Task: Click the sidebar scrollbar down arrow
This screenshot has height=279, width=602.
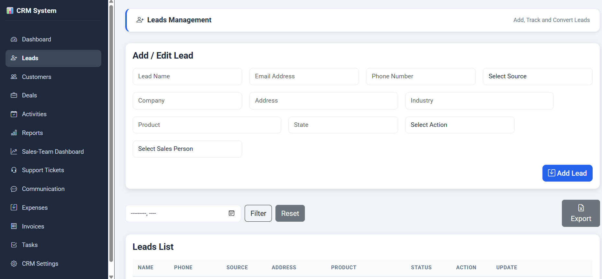Action: (111, 277)
